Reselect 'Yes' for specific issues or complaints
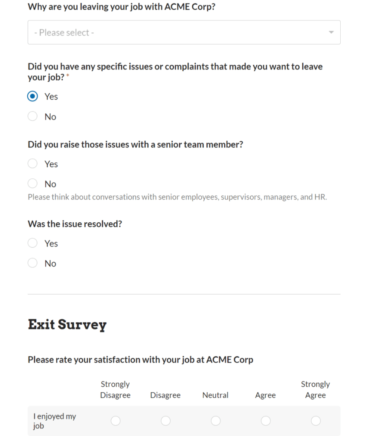 32,96
